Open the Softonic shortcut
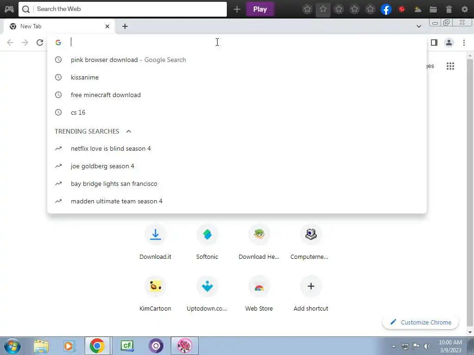The width and height of the screenshot is (474, 355). 207,242
